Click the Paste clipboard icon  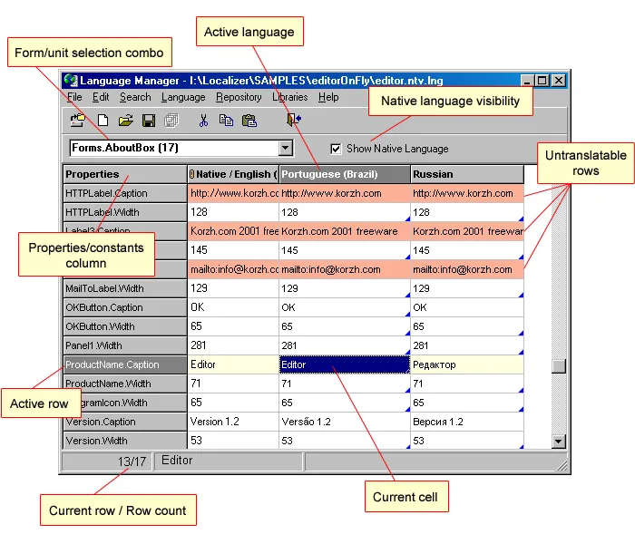(x=249, y=120)
